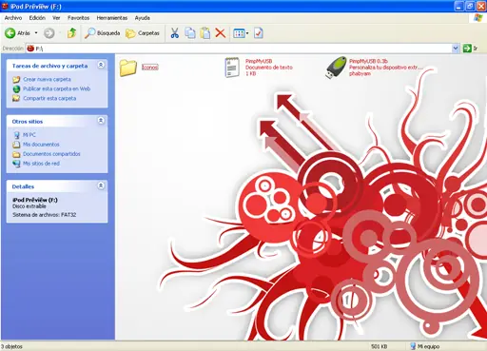487x351 pixels.
Task: Click the 3 objetos status bar text
Action: click(11, 346)
